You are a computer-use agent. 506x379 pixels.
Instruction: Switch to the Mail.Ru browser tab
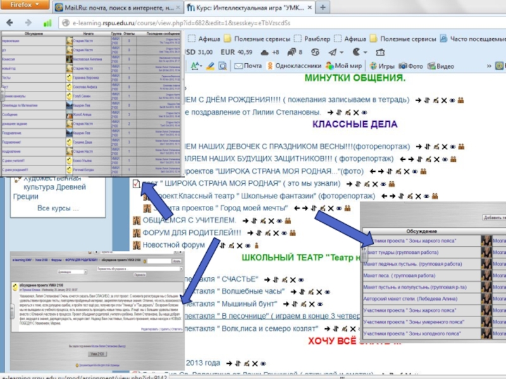click(118, 8)
